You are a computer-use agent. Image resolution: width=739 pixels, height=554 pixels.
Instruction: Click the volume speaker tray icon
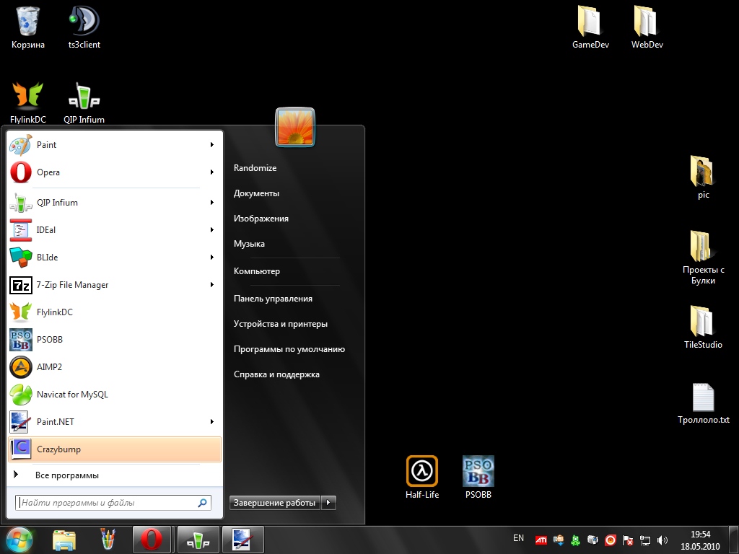(x=663, y=540)
